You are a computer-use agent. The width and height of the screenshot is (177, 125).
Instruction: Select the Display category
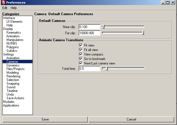(x=8, y=29)
